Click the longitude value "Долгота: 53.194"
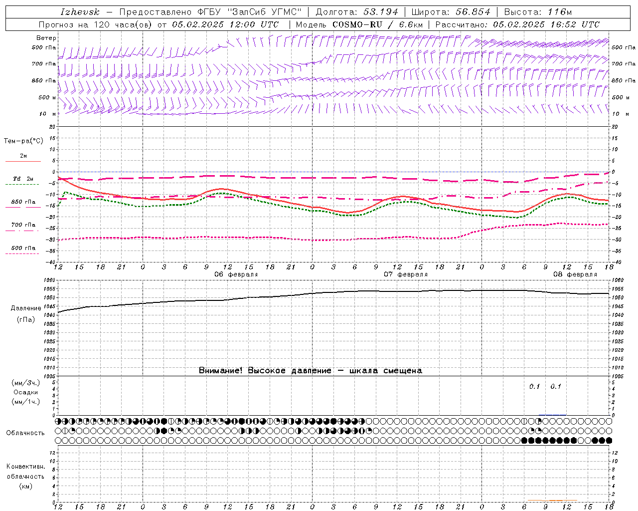 point(357,12)
